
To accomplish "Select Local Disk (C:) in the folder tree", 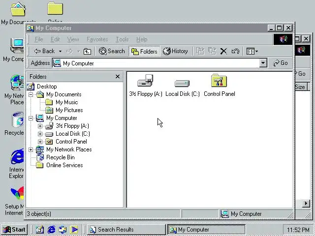I will coord(73,134).
